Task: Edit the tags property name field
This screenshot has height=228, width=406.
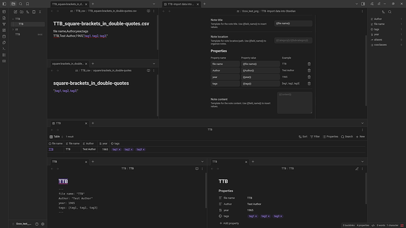Action: (x=225, y=83)
